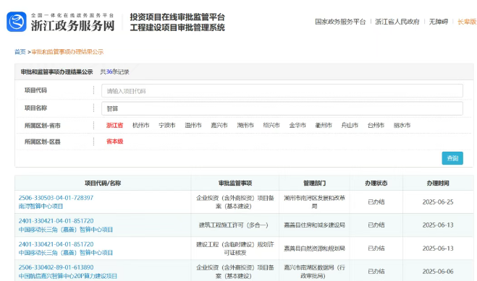Select 省本级 district filter
This screenshot has height=281, width=477.
(x=114, y=142)
